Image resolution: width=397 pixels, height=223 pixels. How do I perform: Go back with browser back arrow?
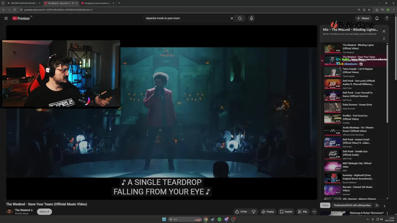(3, 10)
